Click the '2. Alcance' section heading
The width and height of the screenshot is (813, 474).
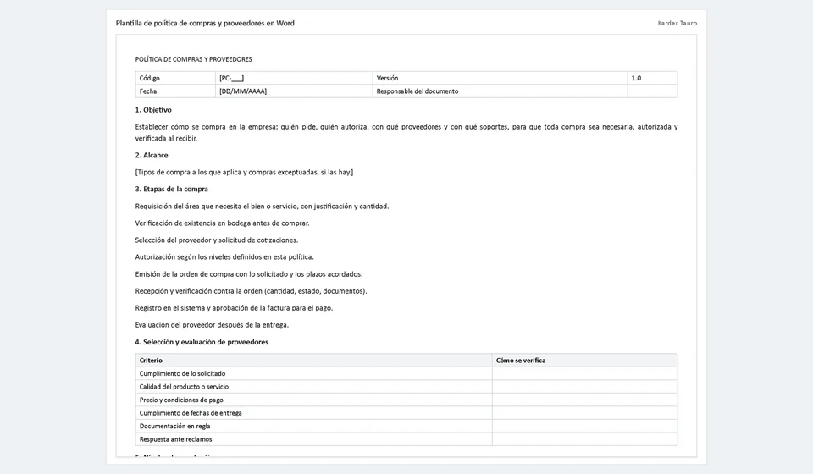(152, 156)
